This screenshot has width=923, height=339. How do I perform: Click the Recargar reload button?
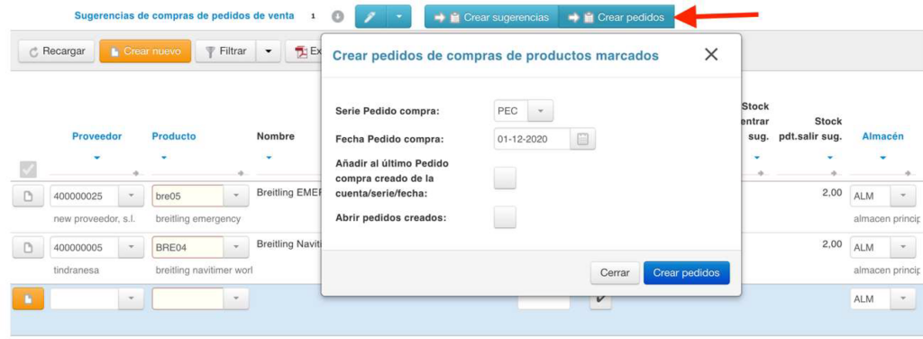point(57,51)
